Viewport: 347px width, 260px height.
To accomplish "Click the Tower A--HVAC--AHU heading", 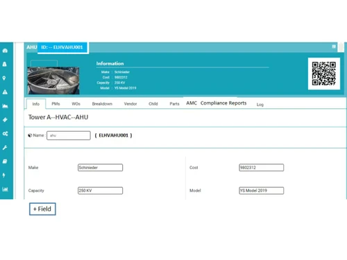I will [x=58, y=117].
